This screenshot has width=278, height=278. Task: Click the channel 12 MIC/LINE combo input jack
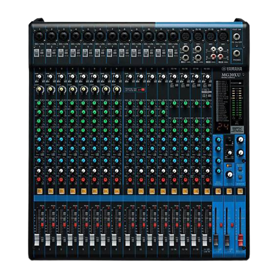coord(173,36)
